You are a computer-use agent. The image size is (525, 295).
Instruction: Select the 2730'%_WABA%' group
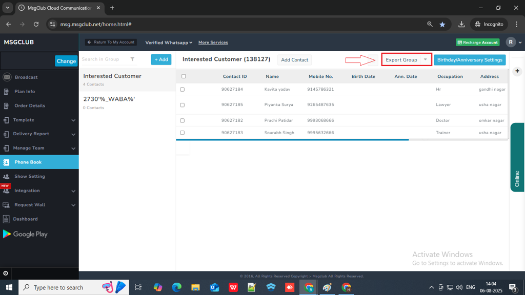tap(127, 102)
